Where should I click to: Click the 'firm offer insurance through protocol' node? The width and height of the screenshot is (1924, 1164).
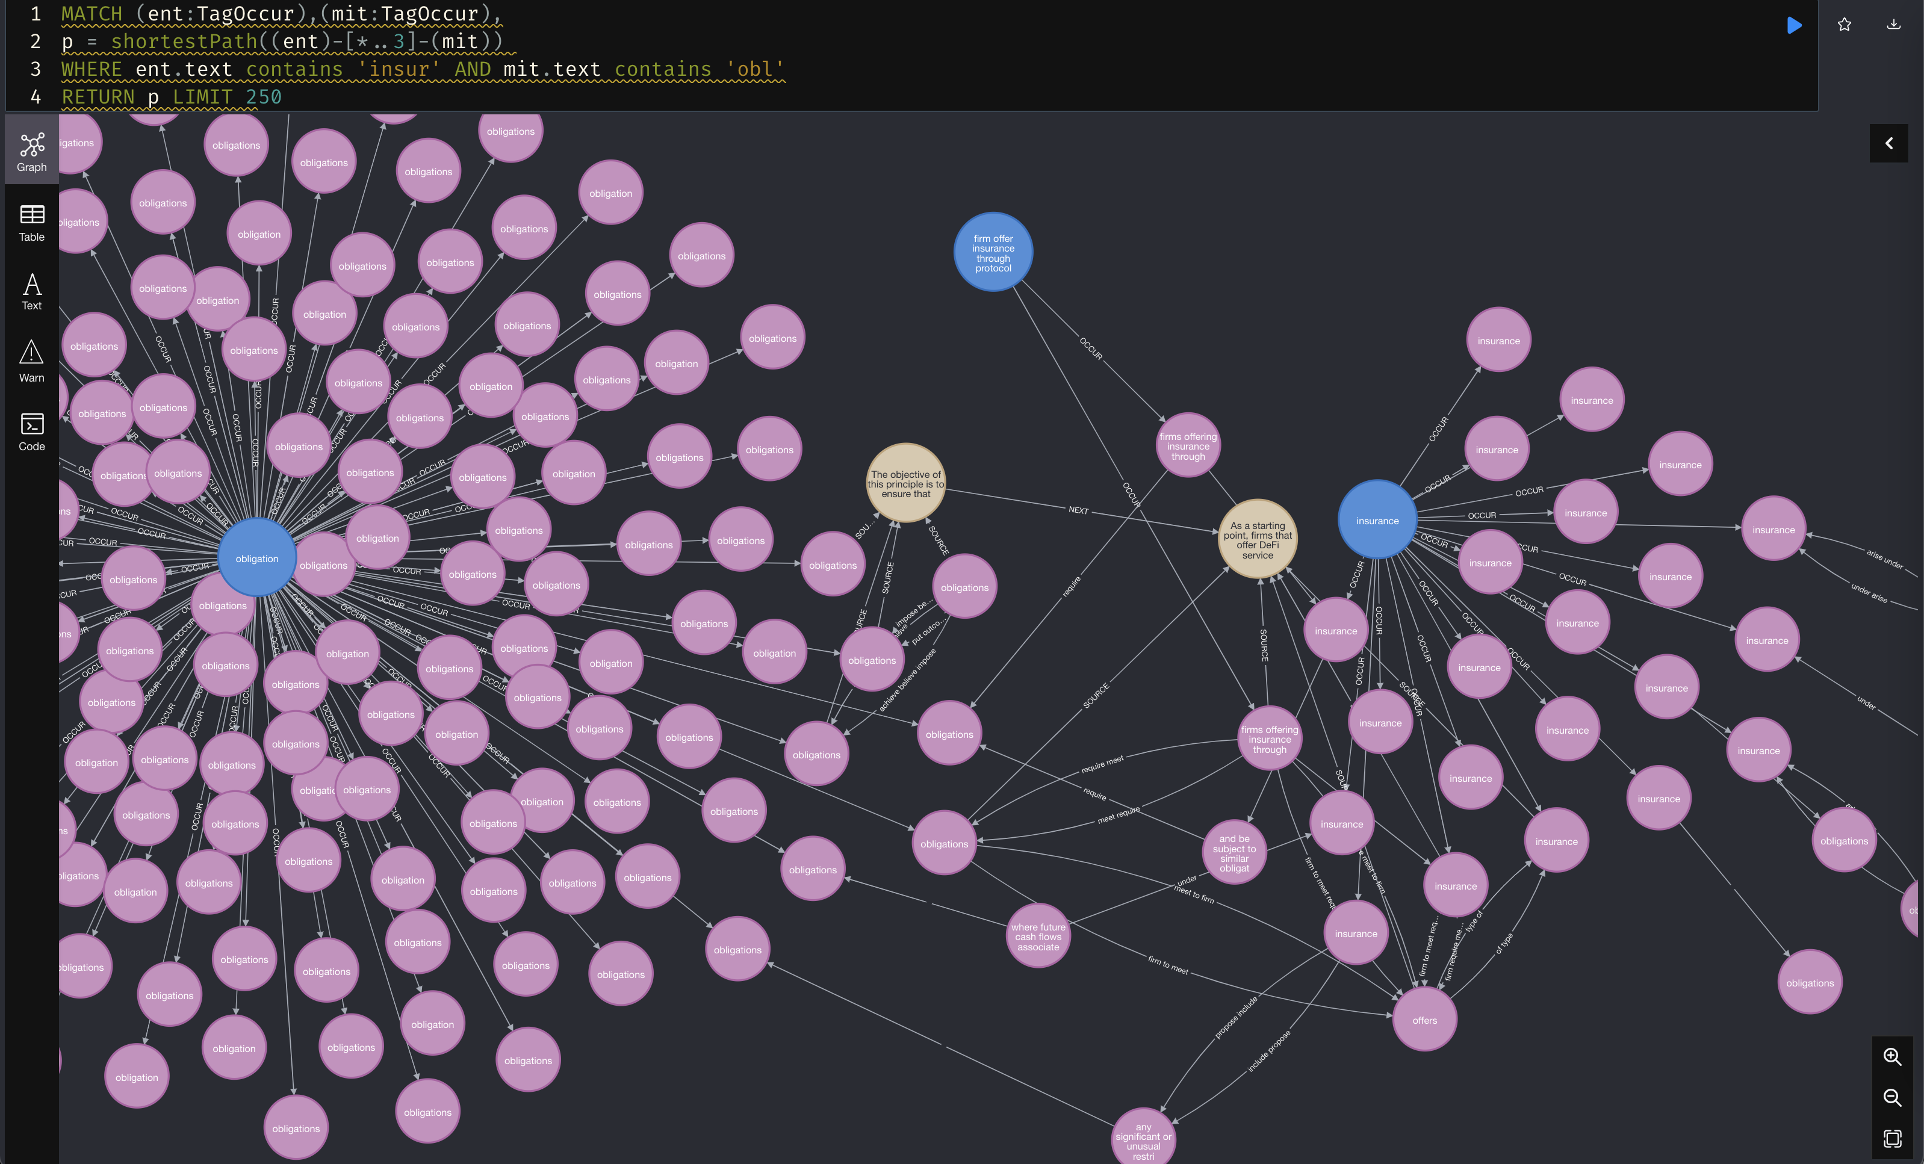[993, 253]
